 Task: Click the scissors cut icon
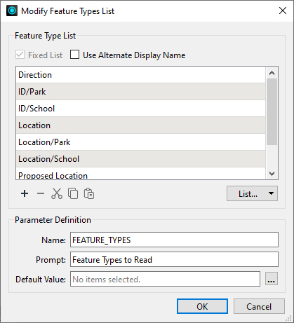click(x=57, y=193)
